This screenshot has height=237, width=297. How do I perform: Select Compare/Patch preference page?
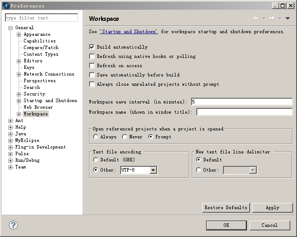click(41, 47)
